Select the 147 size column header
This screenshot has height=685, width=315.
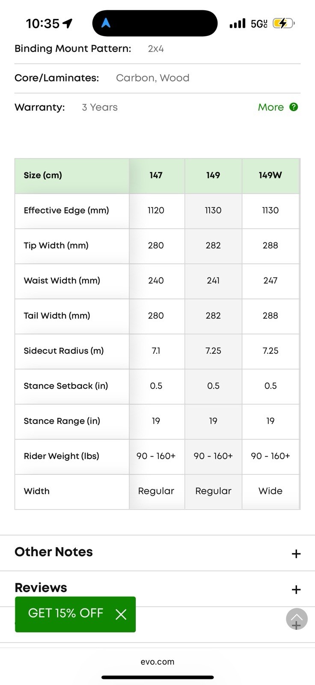click(x=156, y=176)
